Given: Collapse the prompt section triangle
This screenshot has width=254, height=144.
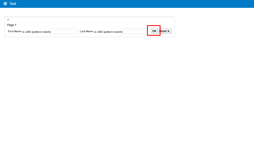Looking at the screenshot, I should tap(8, 19).
